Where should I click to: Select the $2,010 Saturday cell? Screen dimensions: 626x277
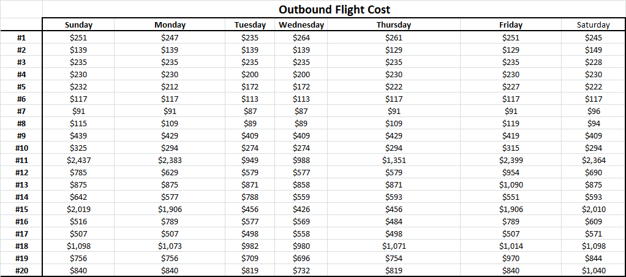(594, 210)
